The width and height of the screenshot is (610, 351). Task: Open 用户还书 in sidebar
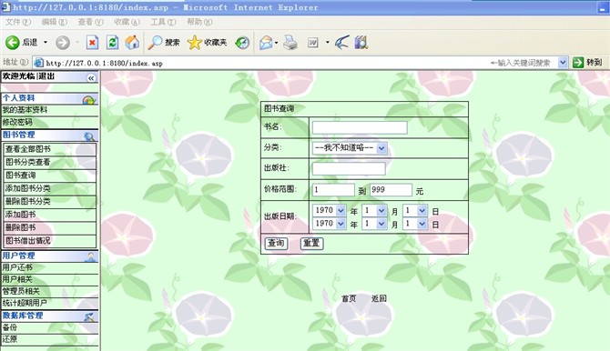tap(17, 267)
